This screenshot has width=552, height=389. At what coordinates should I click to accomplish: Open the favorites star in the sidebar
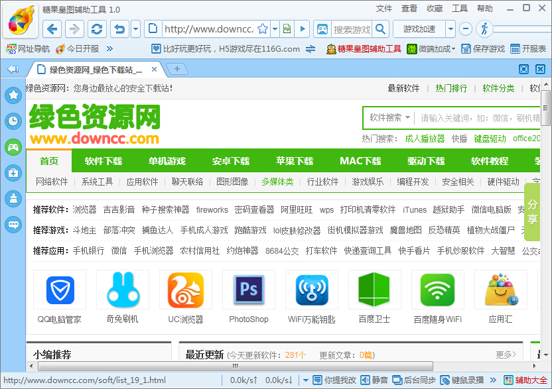pyautogui.click(x=13, y=95)
